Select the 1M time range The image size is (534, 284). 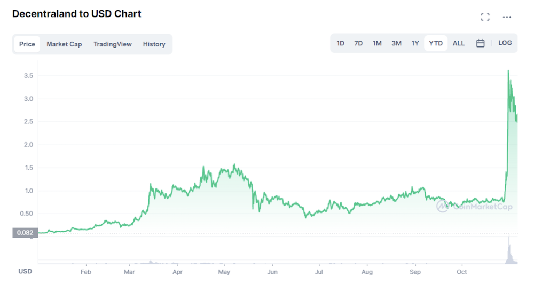point(377,43)
